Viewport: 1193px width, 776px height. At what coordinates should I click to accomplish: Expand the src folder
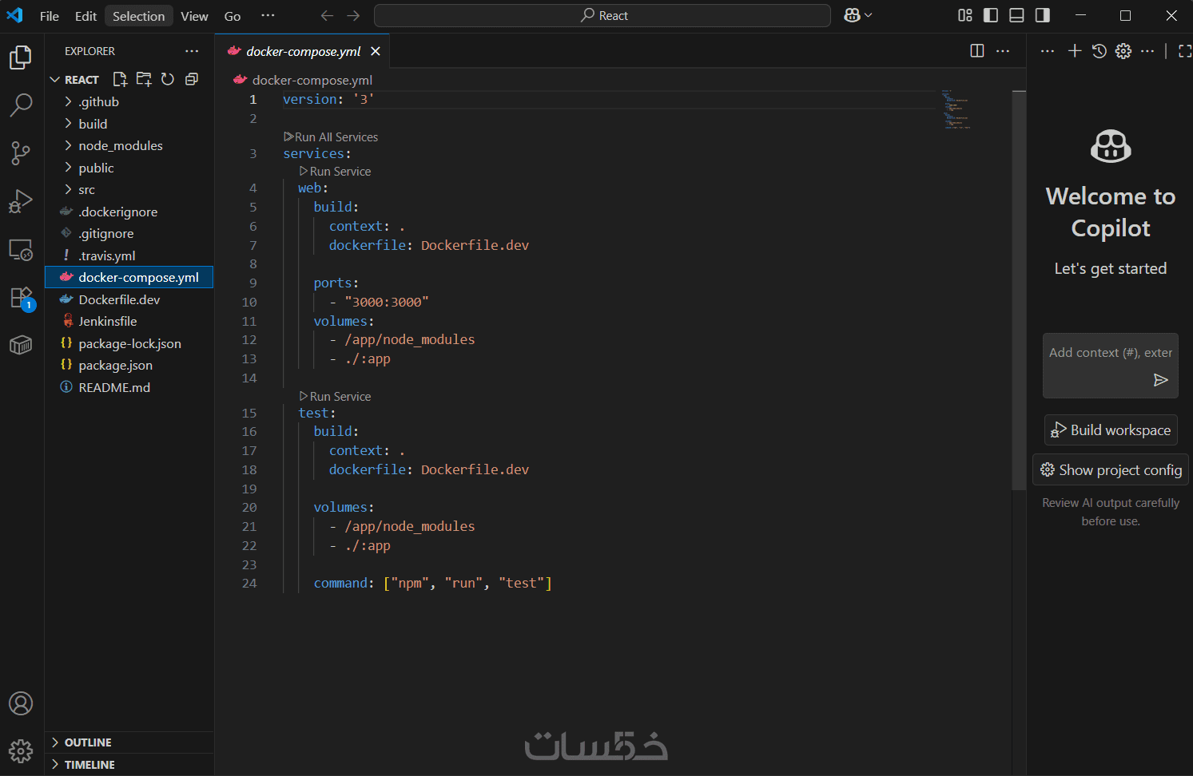pos(86,190)
